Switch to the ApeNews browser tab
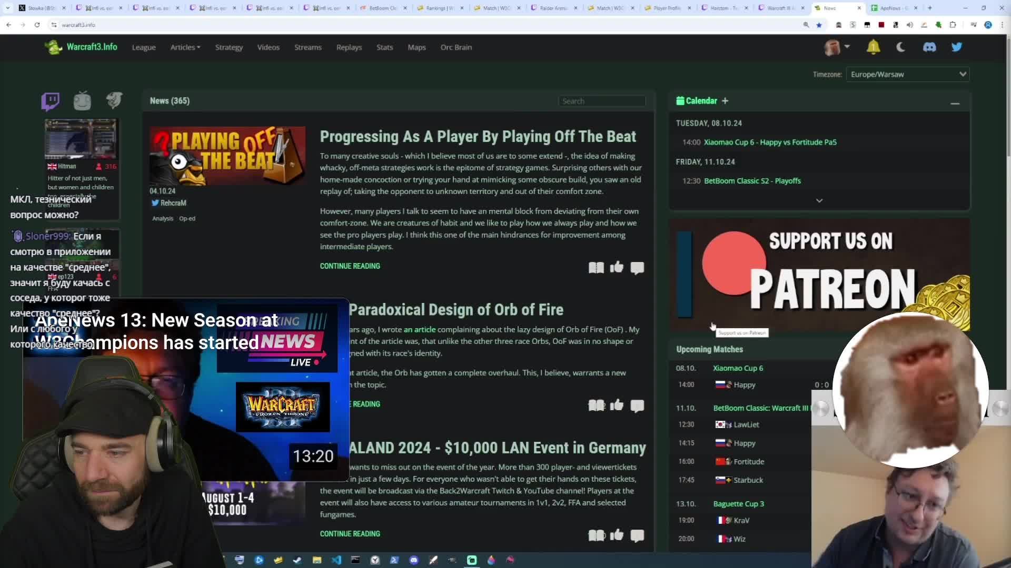Viewport: 1011px width, 568px height. [x=894, y=8]
